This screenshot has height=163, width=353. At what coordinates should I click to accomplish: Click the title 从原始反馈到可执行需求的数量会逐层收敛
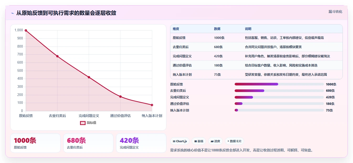click(66, 13)
